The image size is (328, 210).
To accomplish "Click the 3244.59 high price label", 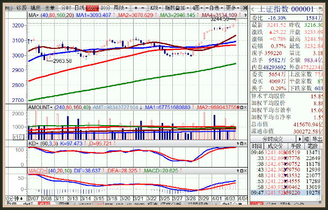I will [220, 19].
